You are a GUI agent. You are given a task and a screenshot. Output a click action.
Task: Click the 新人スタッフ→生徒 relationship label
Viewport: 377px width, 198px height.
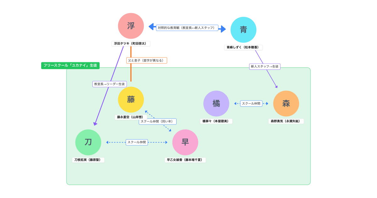265,66
